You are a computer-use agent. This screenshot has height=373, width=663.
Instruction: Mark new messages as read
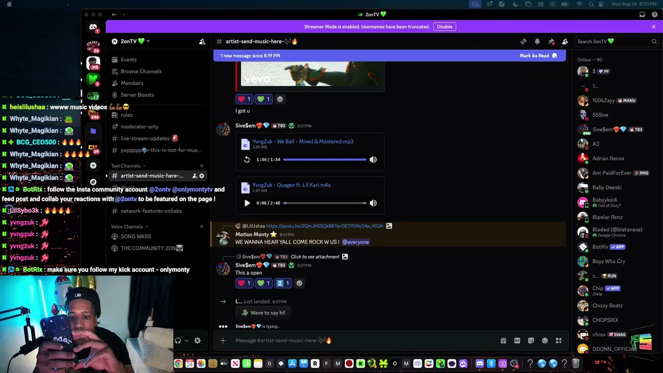pyautogui.click(x=538, y=55)
